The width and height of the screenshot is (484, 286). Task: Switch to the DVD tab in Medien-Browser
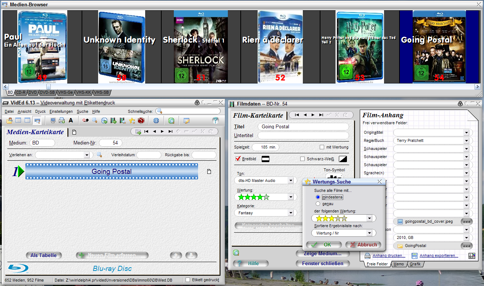32,93
